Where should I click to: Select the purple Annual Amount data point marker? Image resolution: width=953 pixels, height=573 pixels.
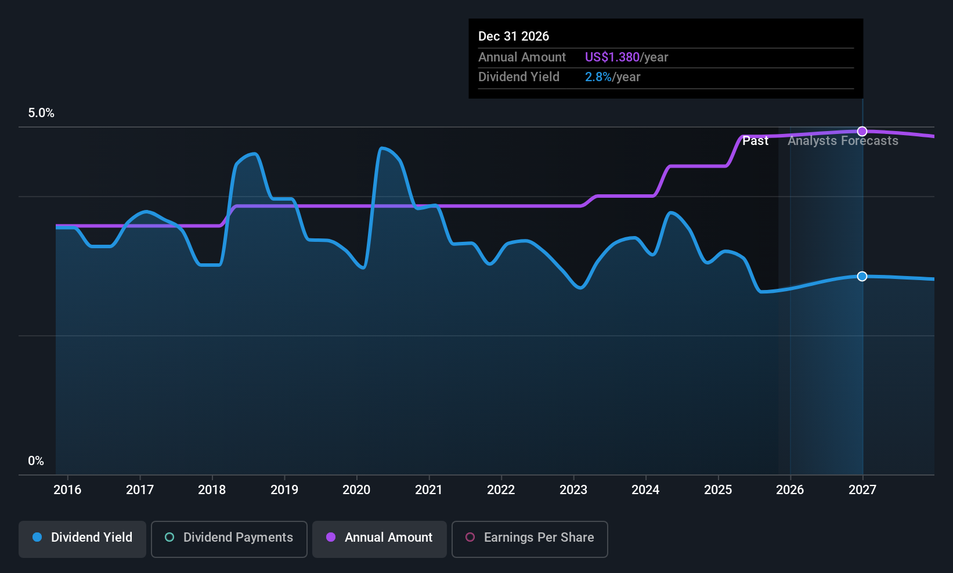(x=862, y=131)
